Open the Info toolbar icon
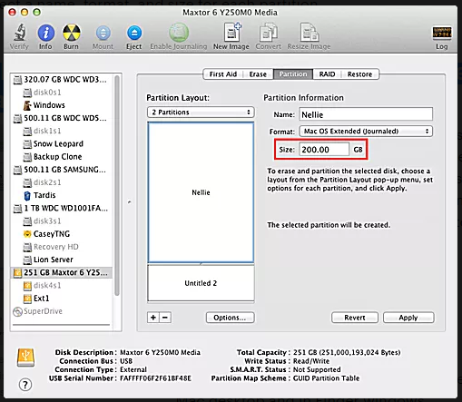Viewport: 462px width, 402px height. pos(46,33)
